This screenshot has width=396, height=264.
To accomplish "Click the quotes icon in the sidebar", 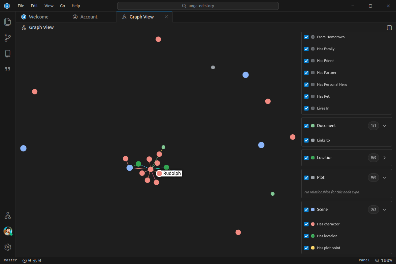I will [8, 69].
